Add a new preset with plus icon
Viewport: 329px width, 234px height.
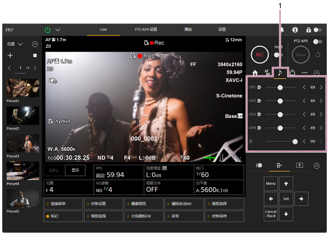[x=10, y=55]
